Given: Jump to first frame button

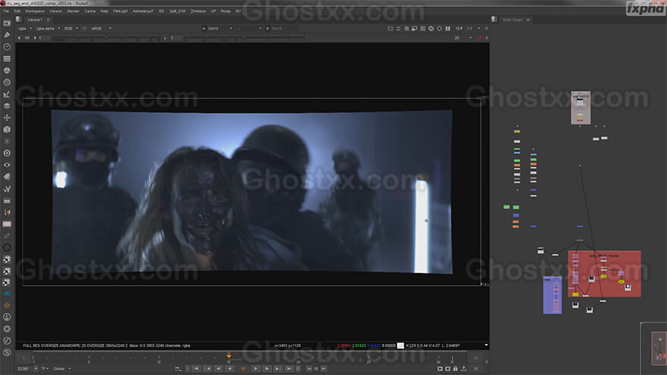Looking at the screenshot, I should (196, 369).
